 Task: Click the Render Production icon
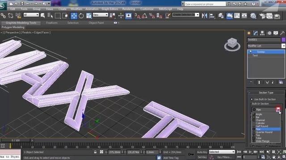pyautogui.click(x=277, y=16)
